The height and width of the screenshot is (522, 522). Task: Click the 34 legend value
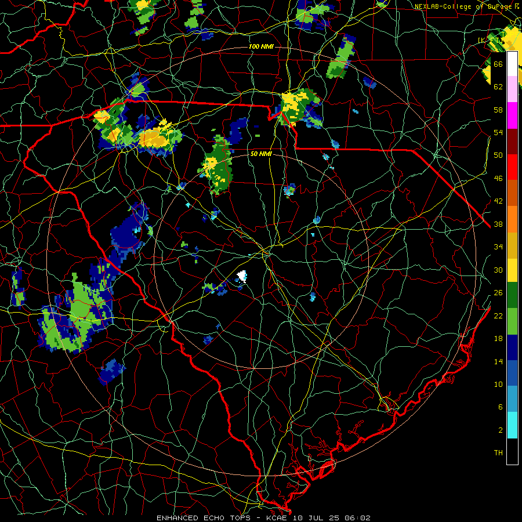pyautogui.click(x=498, y=246)
